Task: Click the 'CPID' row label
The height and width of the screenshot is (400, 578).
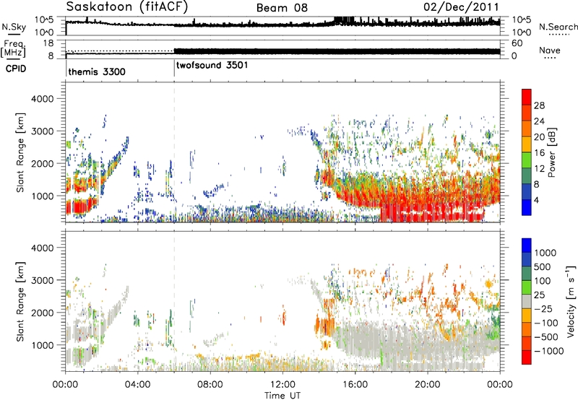Action: (x=16, y=69)
